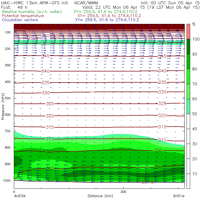Click the 'HAIC-HIWC 13km ARW-GFS init' title

tap(34, 3)
